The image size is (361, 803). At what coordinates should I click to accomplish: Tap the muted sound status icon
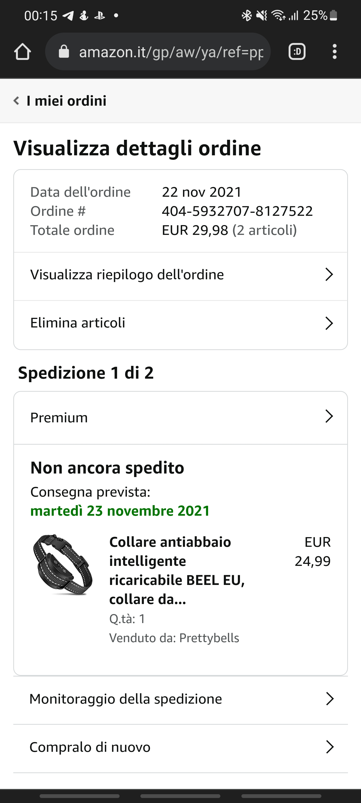(262, 15)
